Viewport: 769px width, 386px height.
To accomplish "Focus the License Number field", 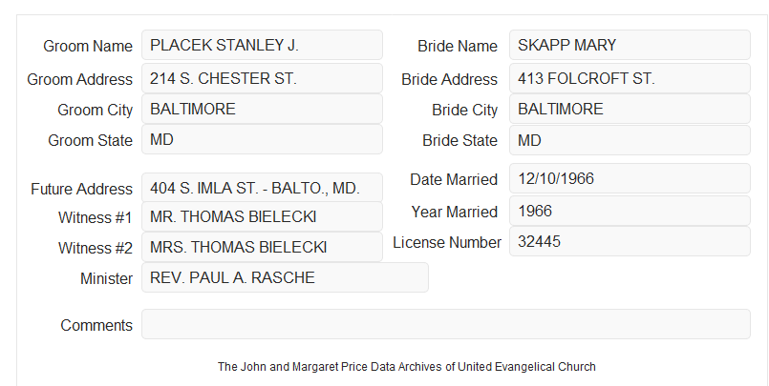I will pos(630,241).
